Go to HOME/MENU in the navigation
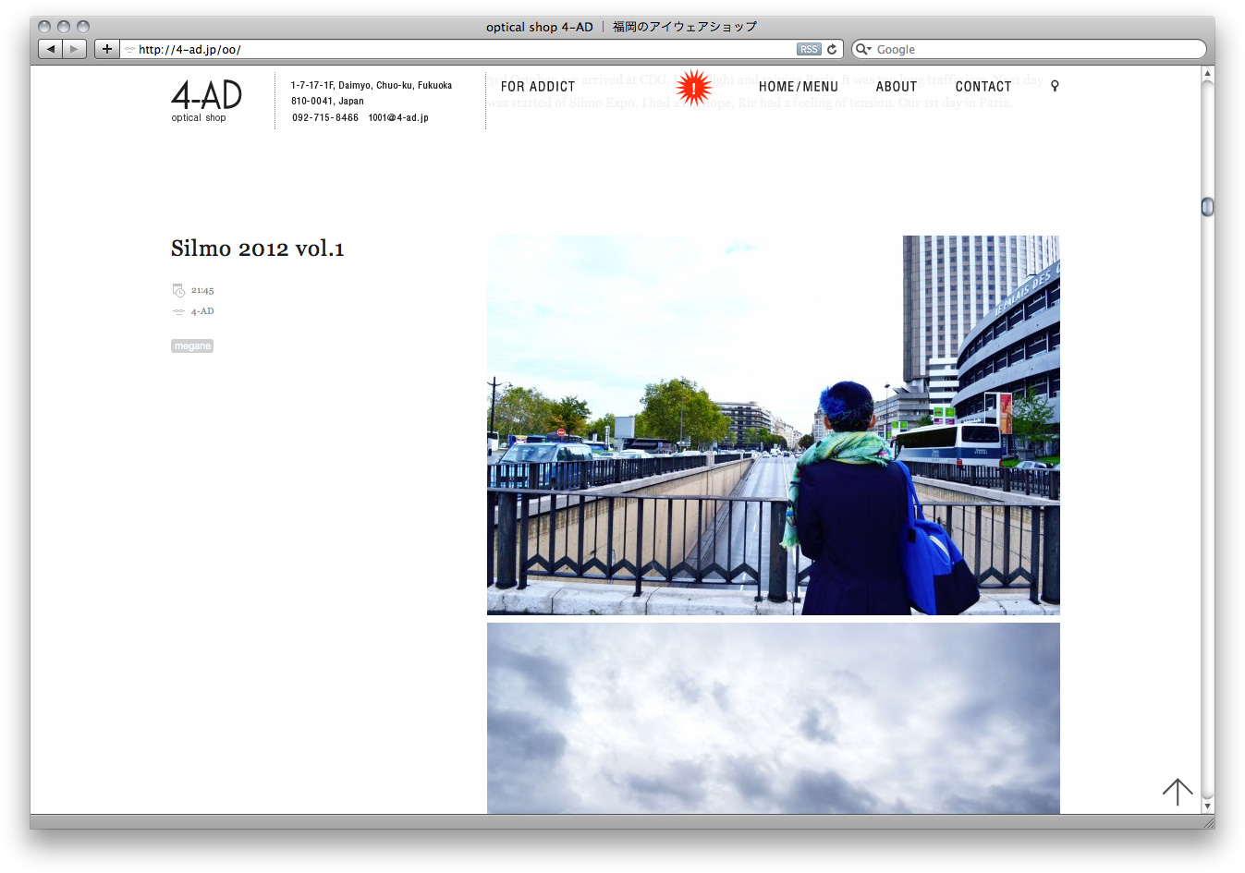1245x873 pixels. (x=798, y=87)
